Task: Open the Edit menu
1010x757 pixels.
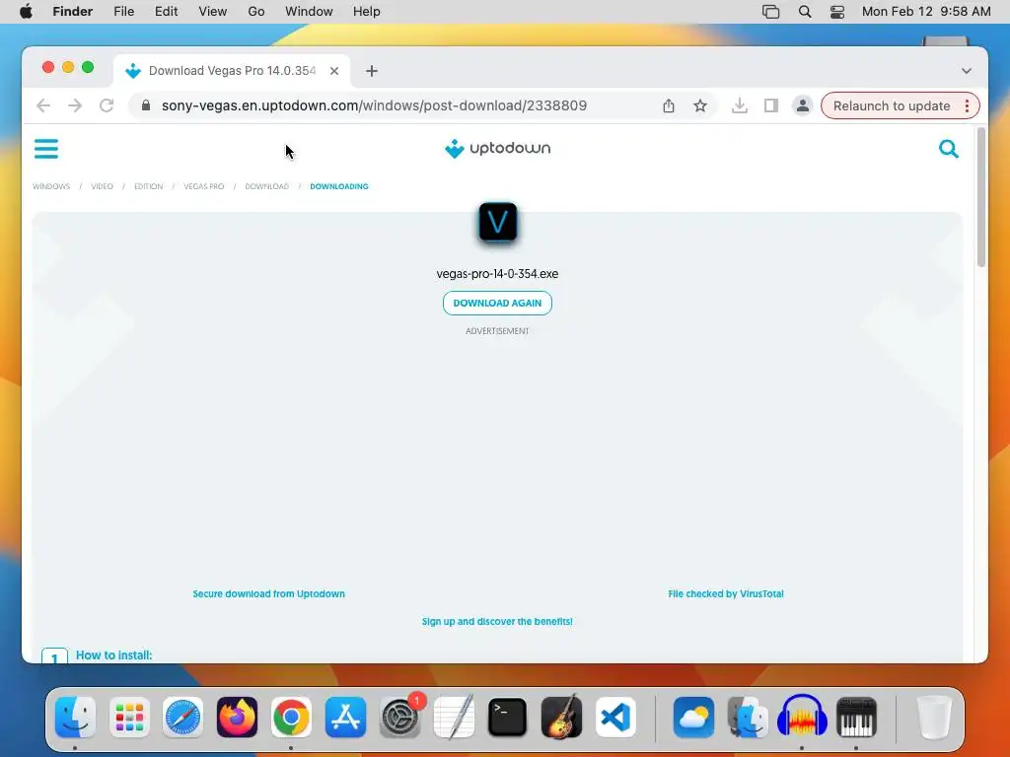Action: [x=166, y=12]
